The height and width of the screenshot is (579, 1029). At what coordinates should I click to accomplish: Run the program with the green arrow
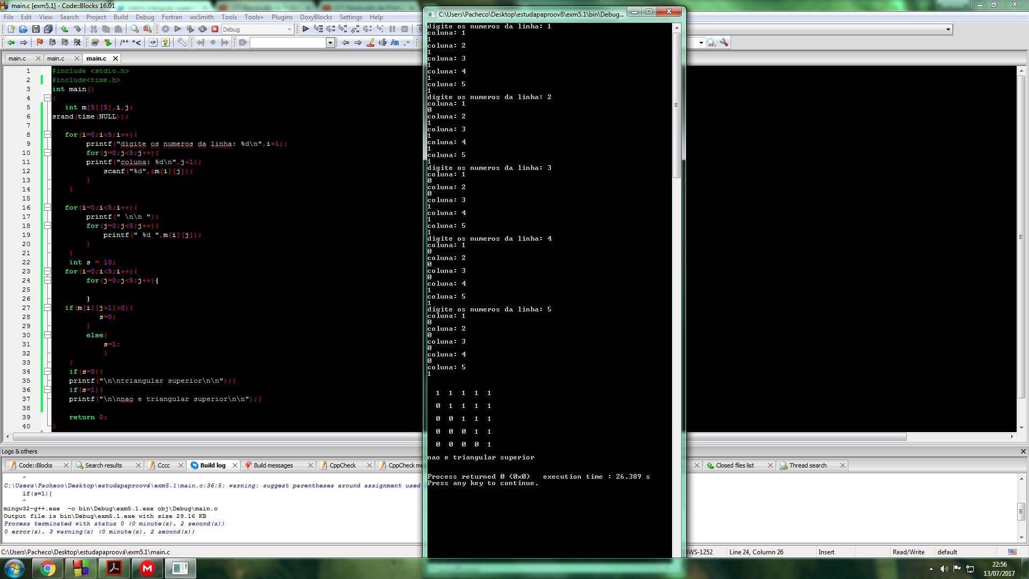click(177, 29)
